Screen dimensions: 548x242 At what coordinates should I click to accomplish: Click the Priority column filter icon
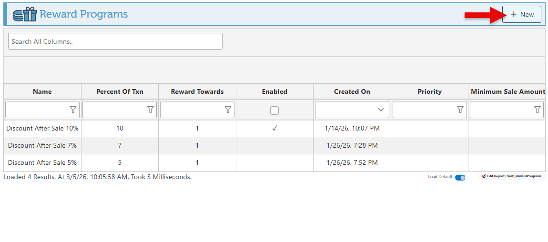click(x=460, y=110)
